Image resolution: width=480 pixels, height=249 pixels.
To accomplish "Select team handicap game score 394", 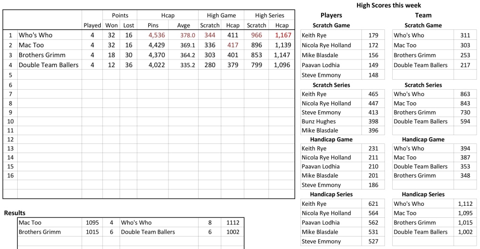I will coord(465,148).
